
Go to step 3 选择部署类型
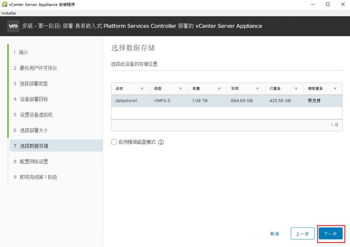[x=34, y=84]
